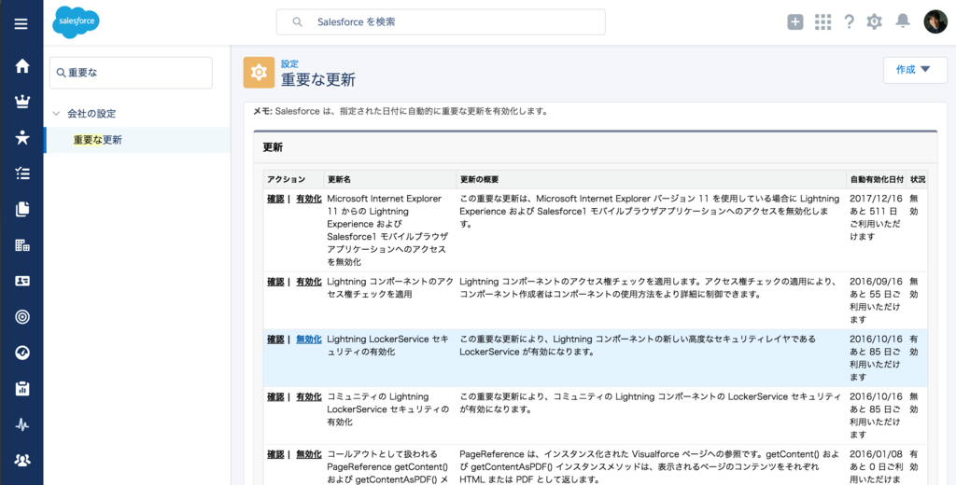Screen dimensions: 956x485
Task: Collapse the 会社の設定 tree section
Action: point(56,114)
